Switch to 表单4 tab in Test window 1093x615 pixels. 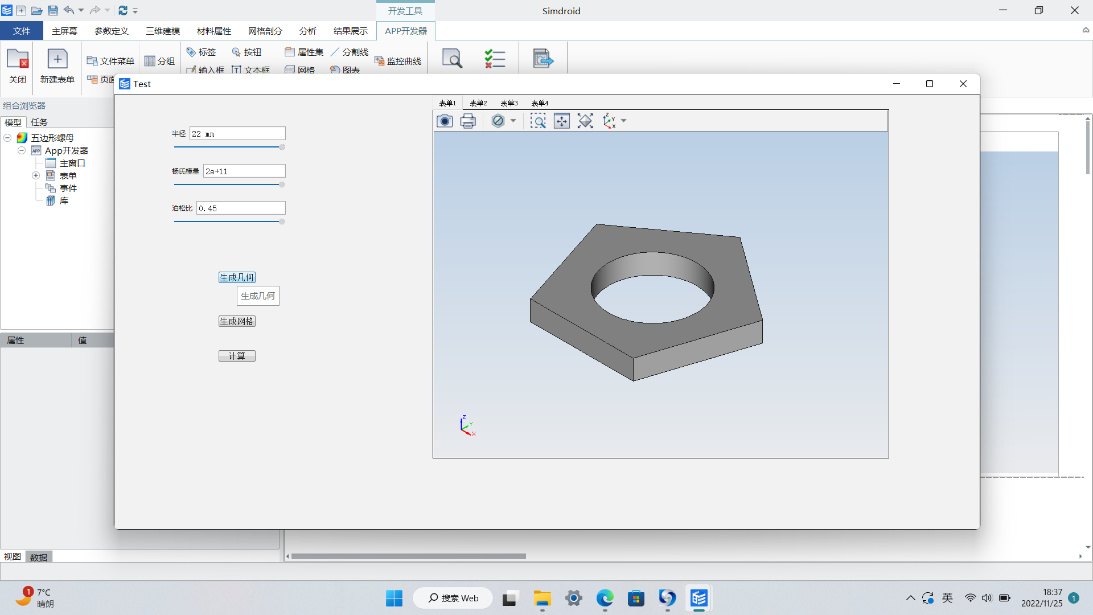tap(540, 103)
